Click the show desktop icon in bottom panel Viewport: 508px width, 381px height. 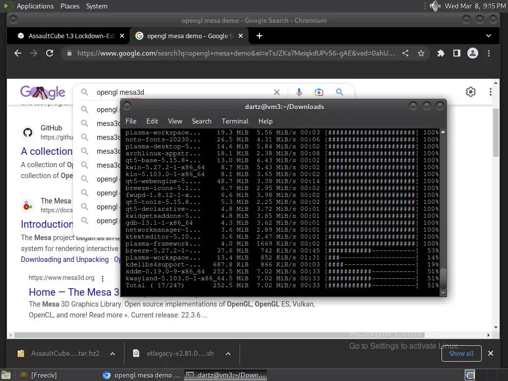pyautogui.click(x=6, y=375)
